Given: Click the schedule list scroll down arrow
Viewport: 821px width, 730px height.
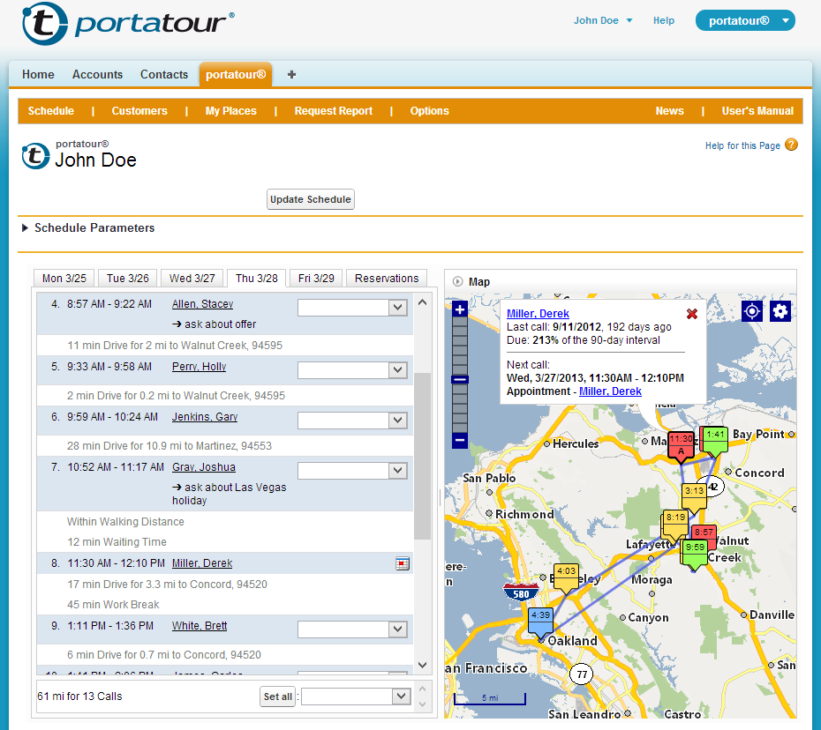Looking at the screenshot, I should pos(423,665).
